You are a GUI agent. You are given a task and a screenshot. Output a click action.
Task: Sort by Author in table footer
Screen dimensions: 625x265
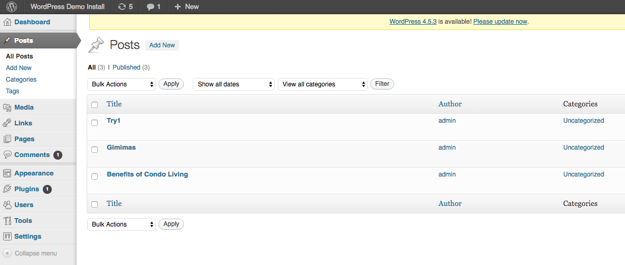coord(450,204)
